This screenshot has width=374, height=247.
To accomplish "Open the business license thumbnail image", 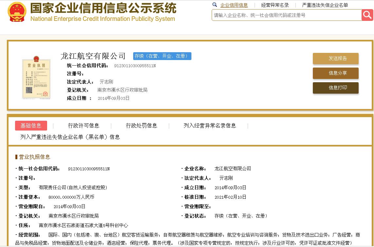I will tap(36, 77).
